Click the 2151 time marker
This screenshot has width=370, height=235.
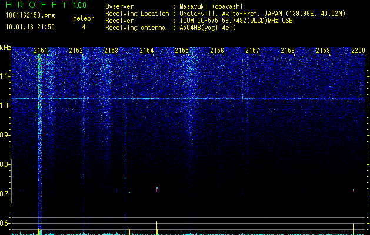(x=41, y=51)
